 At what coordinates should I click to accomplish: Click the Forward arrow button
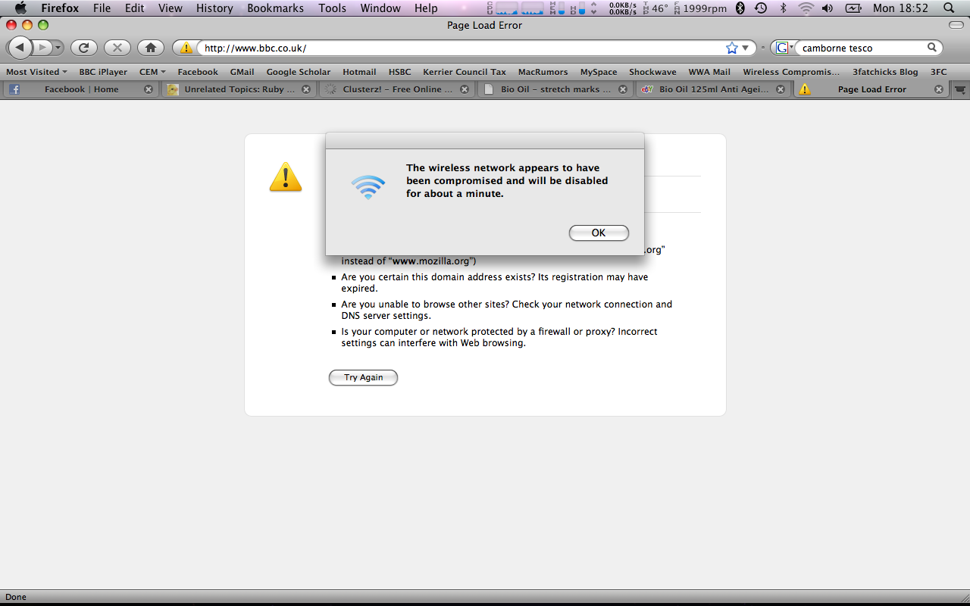click(x=42, y=48)
